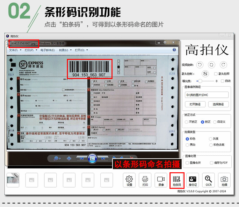Click the 副头控制 secondary camera switch icon
This screenshot has width=239, height=207.
tap(205, 74)
